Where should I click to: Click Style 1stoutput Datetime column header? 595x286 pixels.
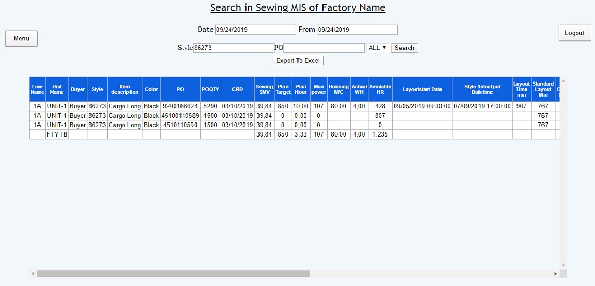[x=482, y=89]
